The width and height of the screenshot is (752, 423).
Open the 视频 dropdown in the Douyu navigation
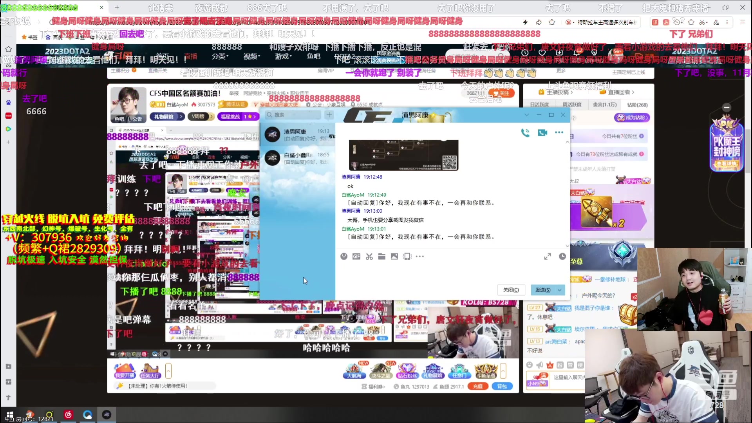pyautogui.click(x=252, y=56)
